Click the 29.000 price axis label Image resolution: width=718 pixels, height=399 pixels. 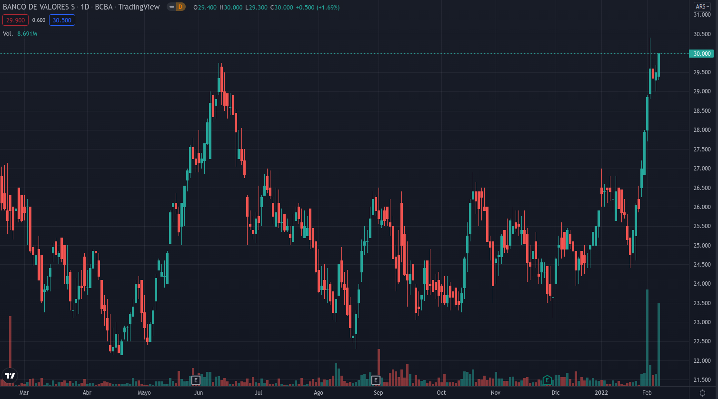[x=702, y=92]
